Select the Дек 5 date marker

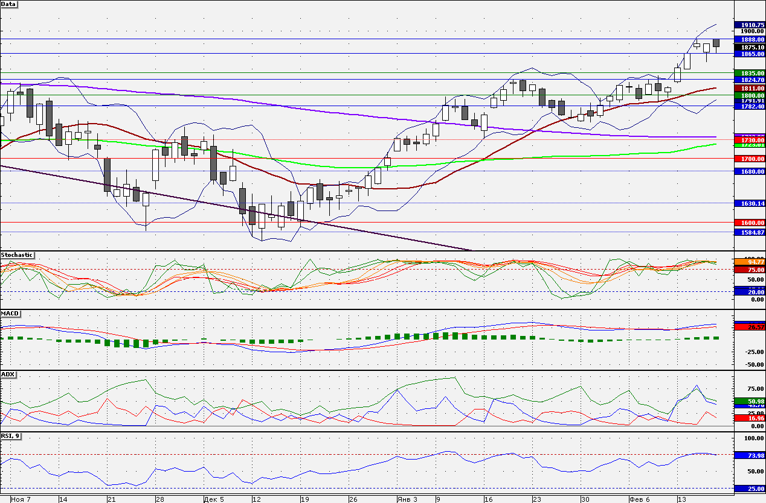214,499
